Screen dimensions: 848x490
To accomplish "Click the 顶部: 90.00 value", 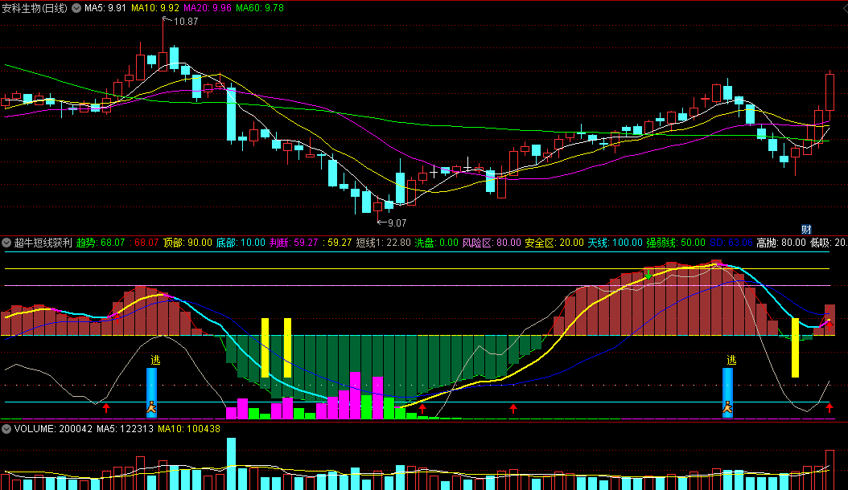I will pos(187,243).
